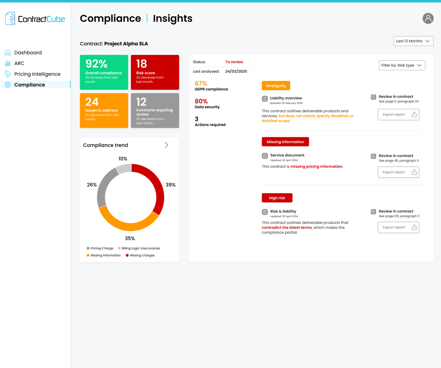This screenshot has width=441, height=368.
Task: Switch to the Compliance header tab
Action: (110, 18)
